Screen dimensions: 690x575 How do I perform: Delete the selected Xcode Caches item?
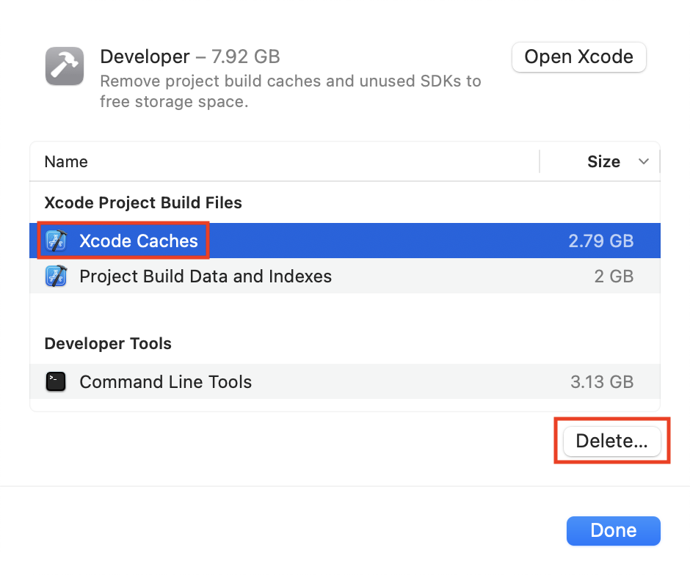tap(611, 441)
